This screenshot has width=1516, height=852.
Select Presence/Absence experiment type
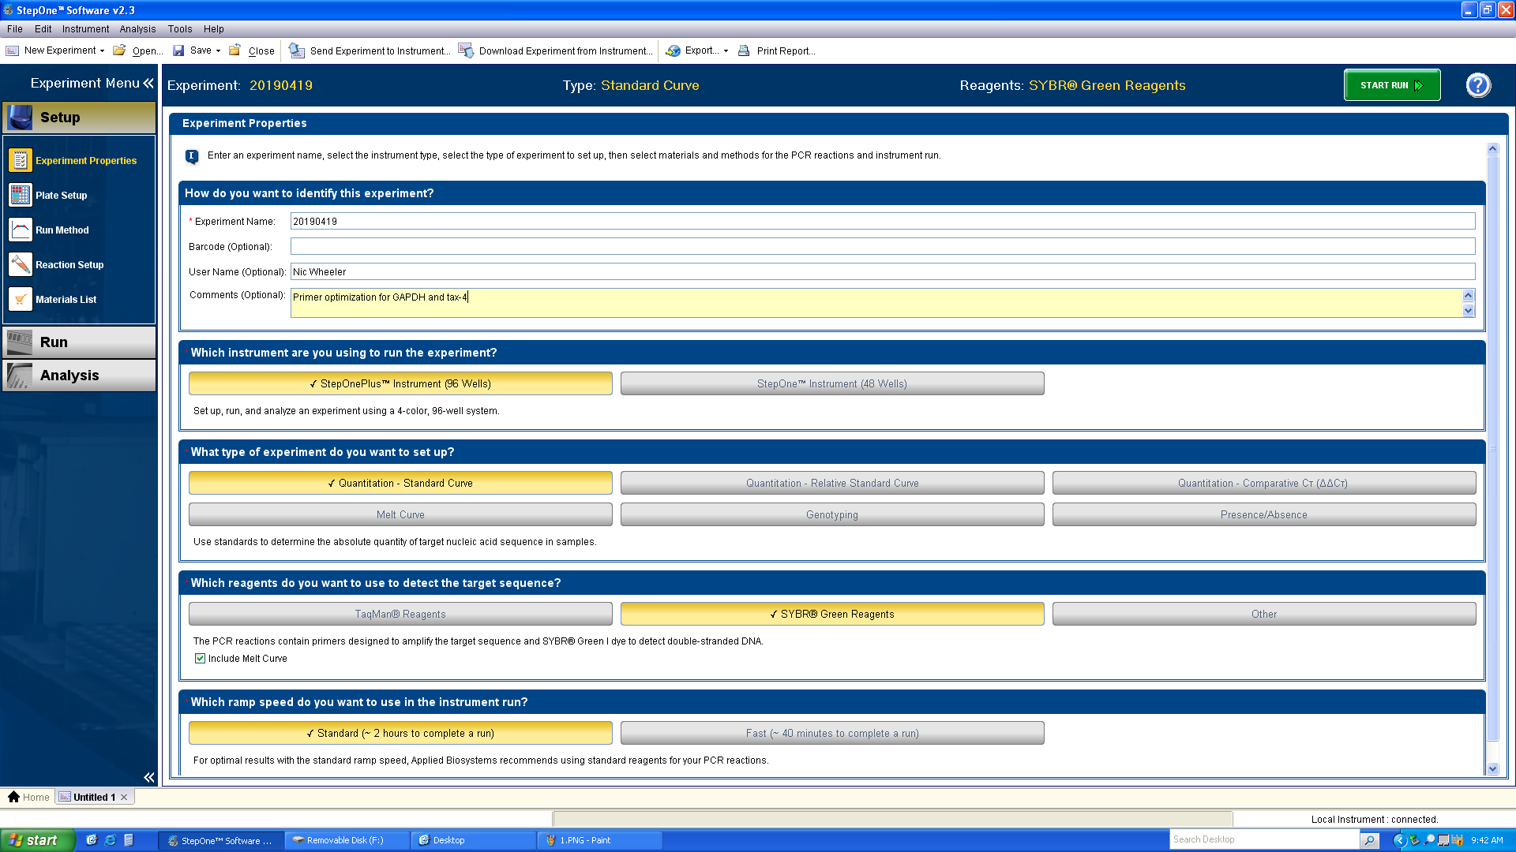[1264, 514]
